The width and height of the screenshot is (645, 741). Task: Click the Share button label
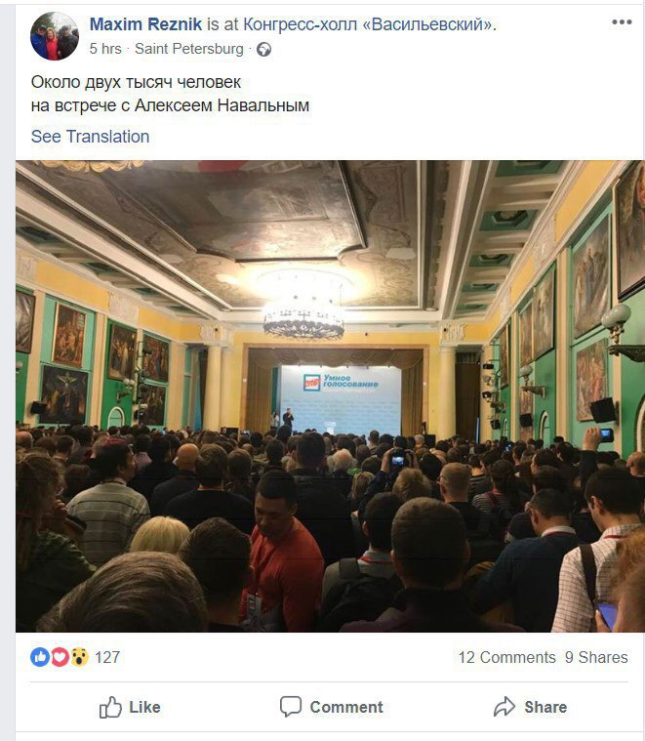pos(545,707)
